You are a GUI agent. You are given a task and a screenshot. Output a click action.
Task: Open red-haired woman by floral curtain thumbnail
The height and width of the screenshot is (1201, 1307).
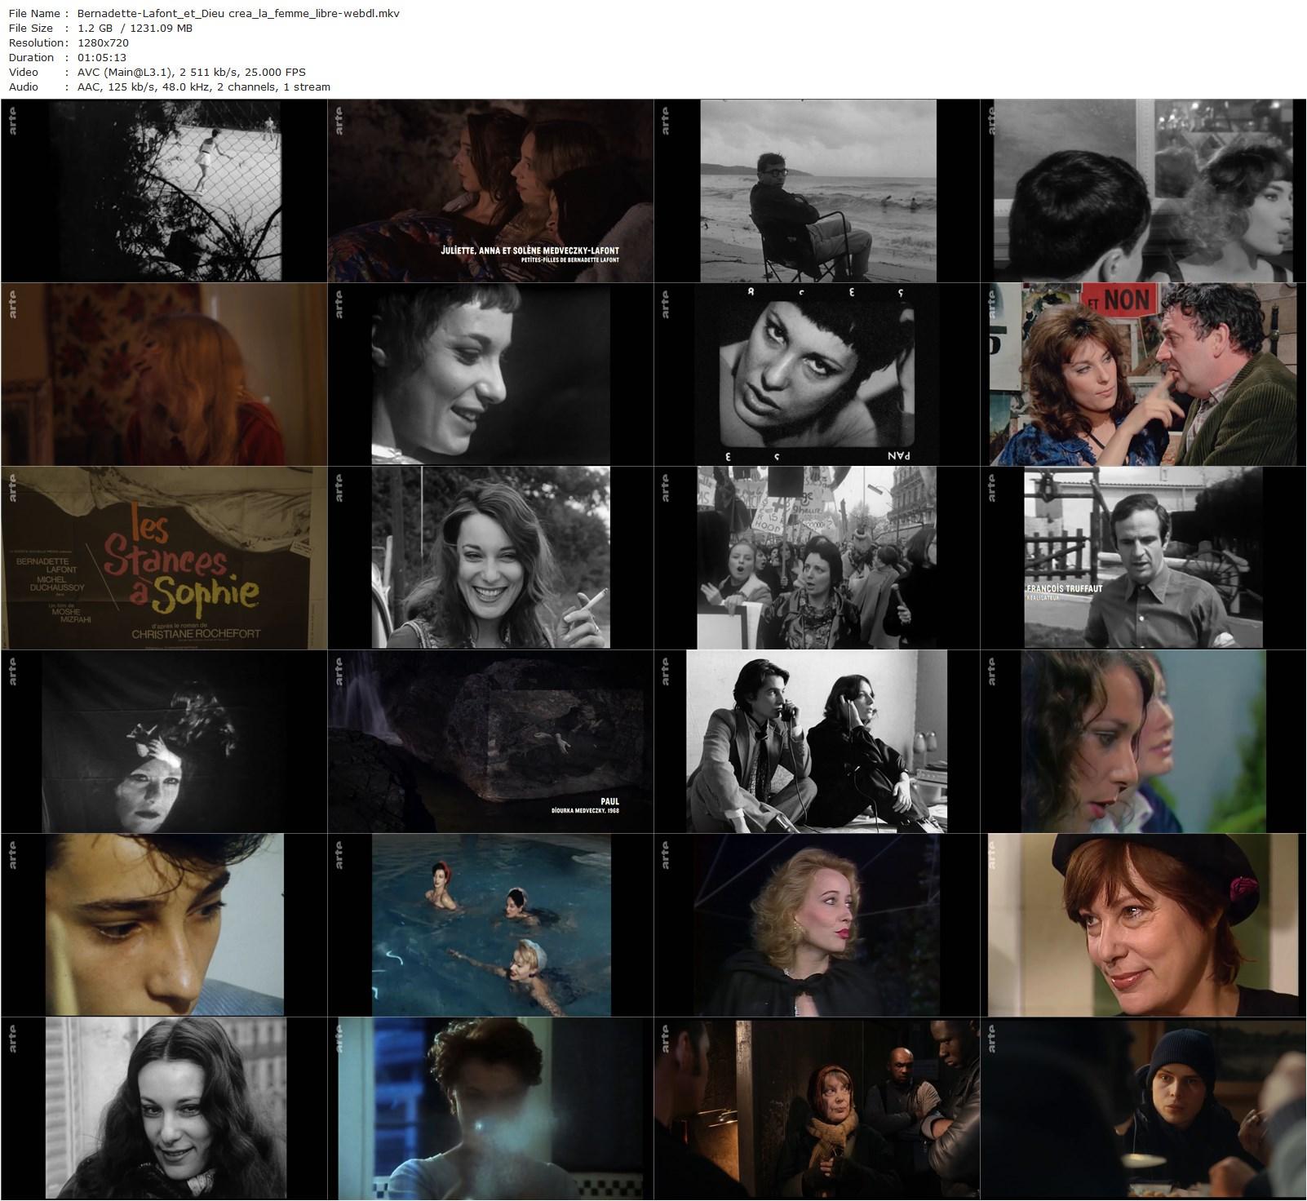pyautogui.click(x=164, y=374)
